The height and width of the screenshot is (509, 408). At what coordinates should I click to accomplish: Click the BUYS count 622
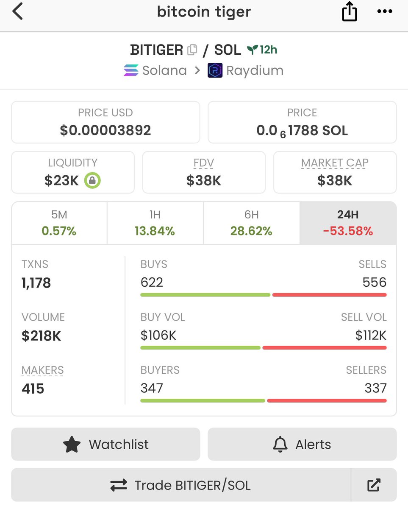(x=152, y=282)
